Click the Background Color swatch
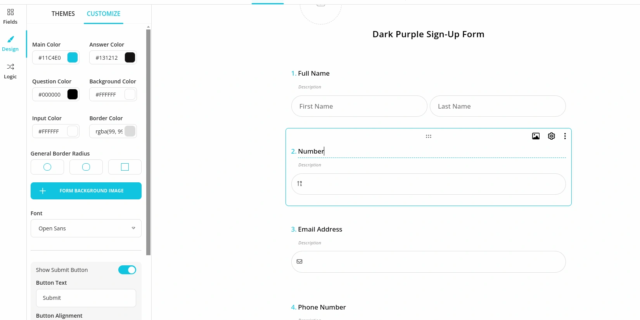Viewport: 640px width, 320px height. pyautogui.click(x=130, y=94)
